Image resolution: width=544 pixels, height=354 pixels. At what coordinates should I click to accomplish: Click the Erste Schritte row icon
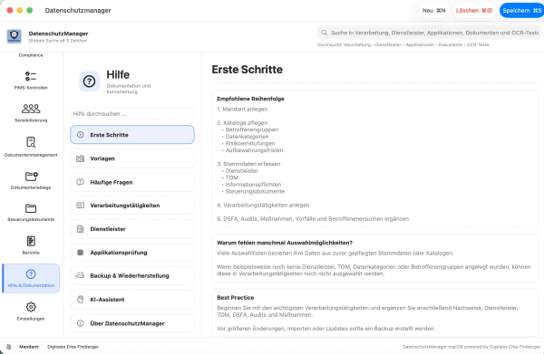(80, 135)
